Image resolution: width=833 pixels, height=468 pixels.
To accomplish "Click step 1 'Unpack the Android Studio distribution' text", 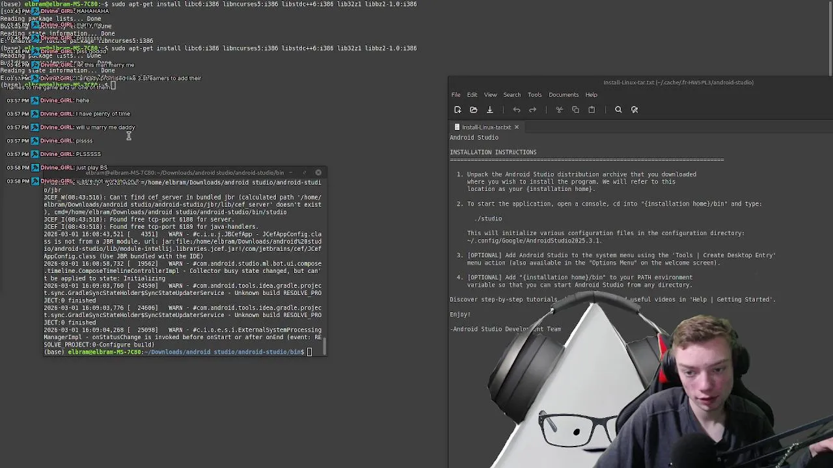I will click(581, 174).
